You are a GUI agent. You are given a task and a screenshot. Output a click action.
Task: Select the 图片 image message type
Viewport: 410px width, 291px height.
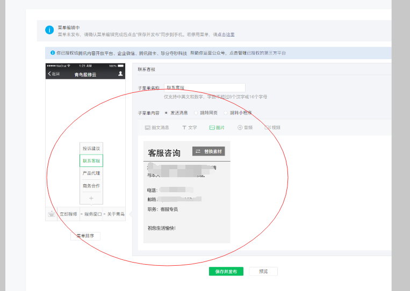tap(217, 127)
